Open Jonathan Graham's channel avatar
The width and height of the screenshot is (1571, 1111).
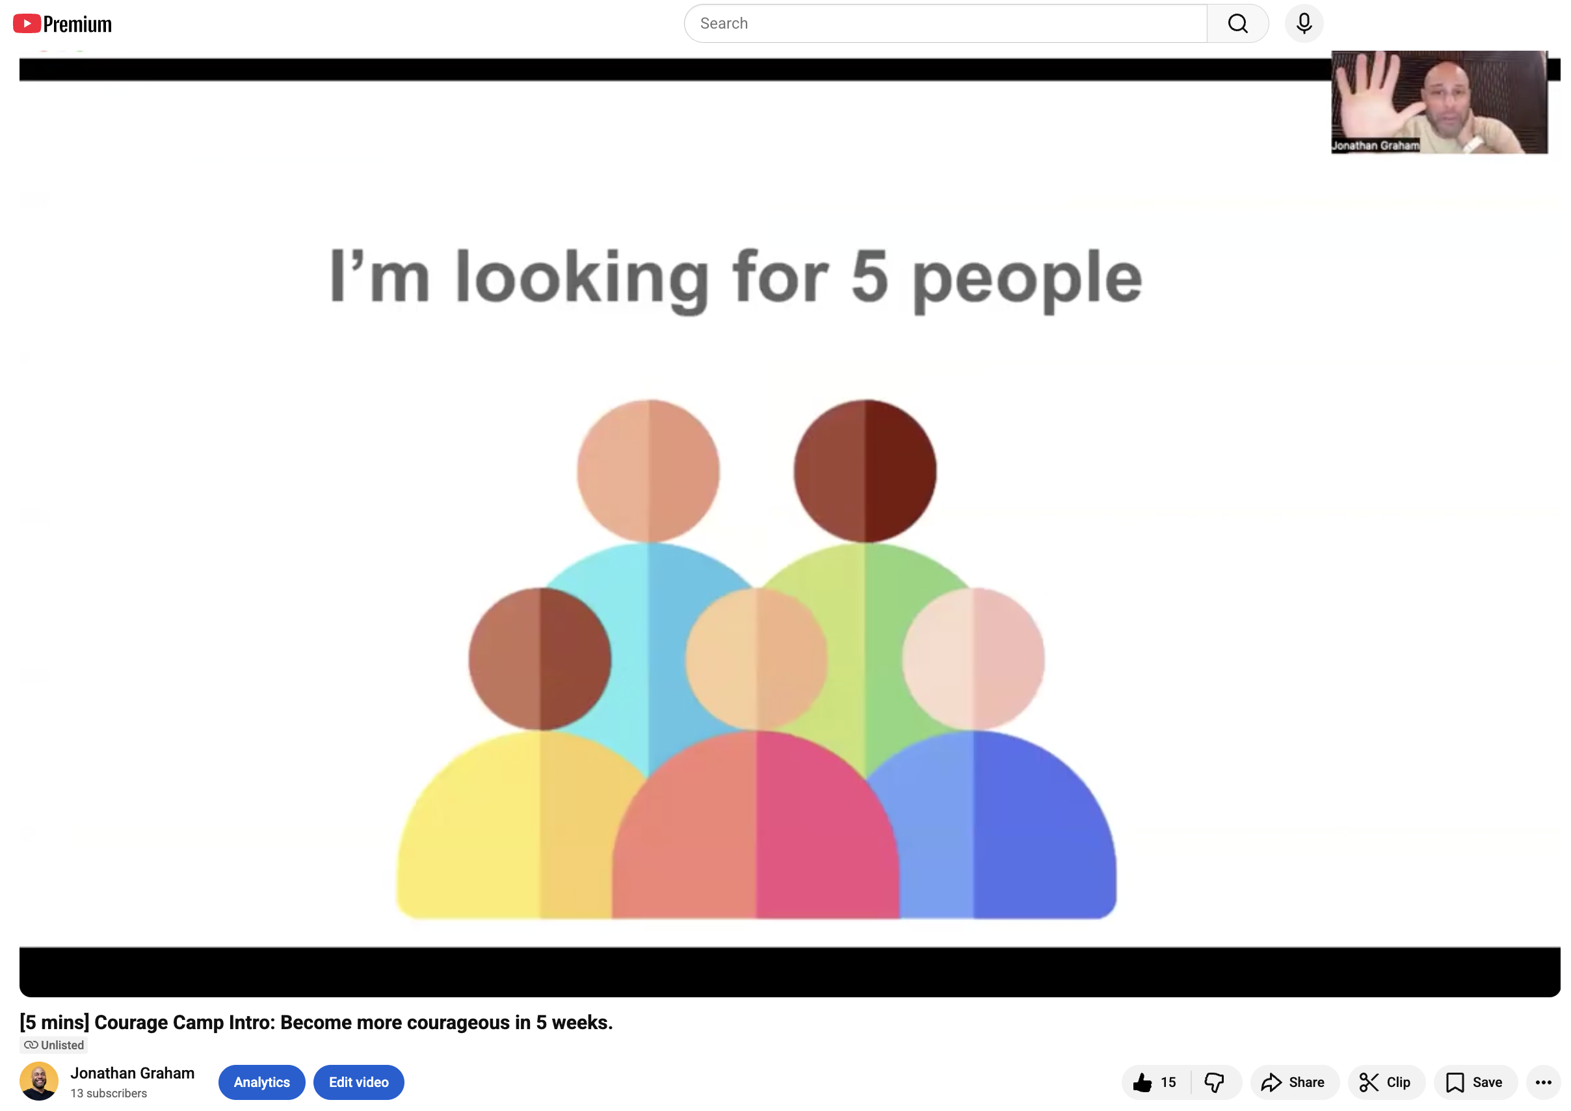click(39, 1081)
